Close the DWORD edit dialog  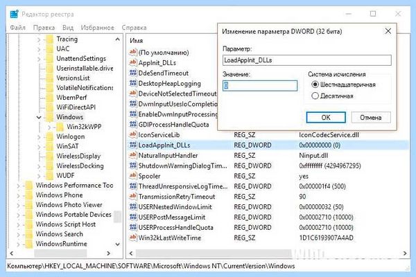point(388,31)
